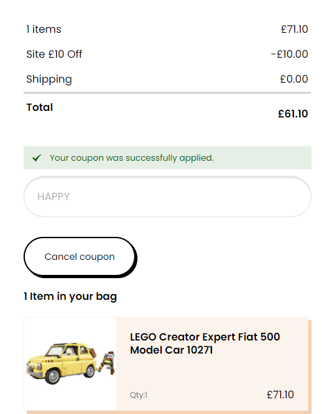This screenshot has width=322, height=414.
Task: Click the Model Car 10271 text line
Action: tap(171, 350)
